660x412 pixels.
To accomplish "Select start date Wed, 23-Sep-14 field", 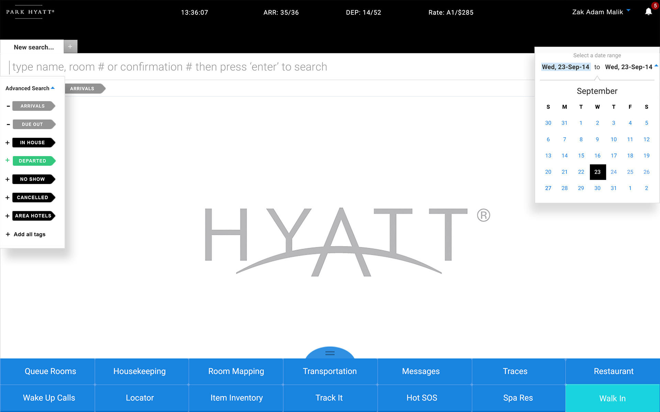I will click(565, 67).
